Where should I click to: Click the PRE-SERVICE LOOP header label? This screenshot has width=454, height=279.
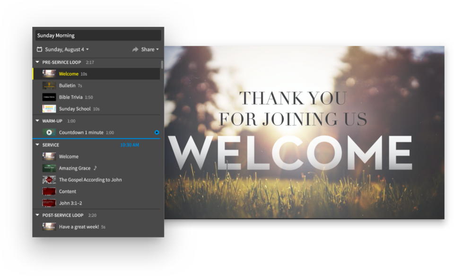click(x=61, y=62)
